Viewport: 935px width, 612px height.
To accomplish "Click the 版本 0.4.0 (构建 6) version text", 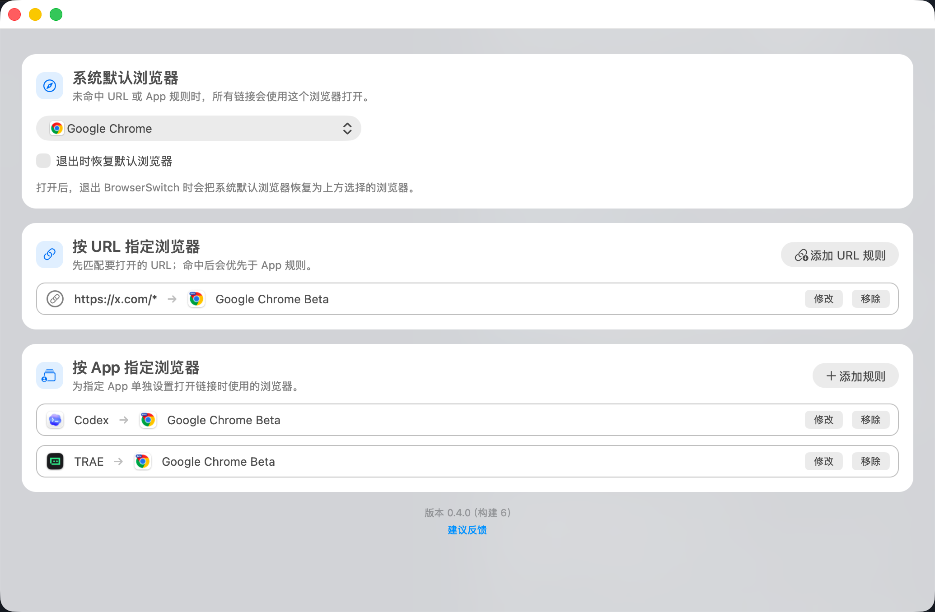I will coord(467,513).
